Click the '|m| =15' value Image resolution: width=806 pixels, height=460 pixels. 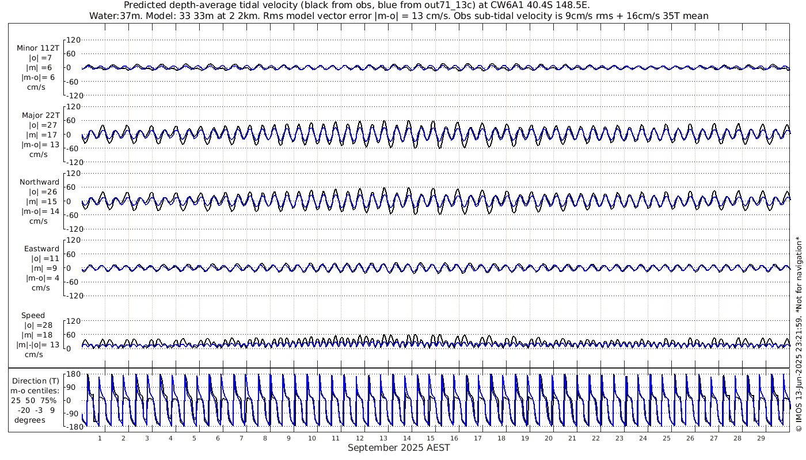[42, 201]
